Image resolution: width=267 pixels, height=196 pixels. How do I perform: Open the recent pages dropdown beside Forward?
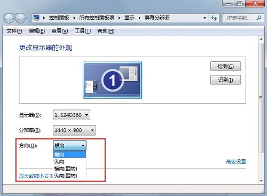(28, 18)
